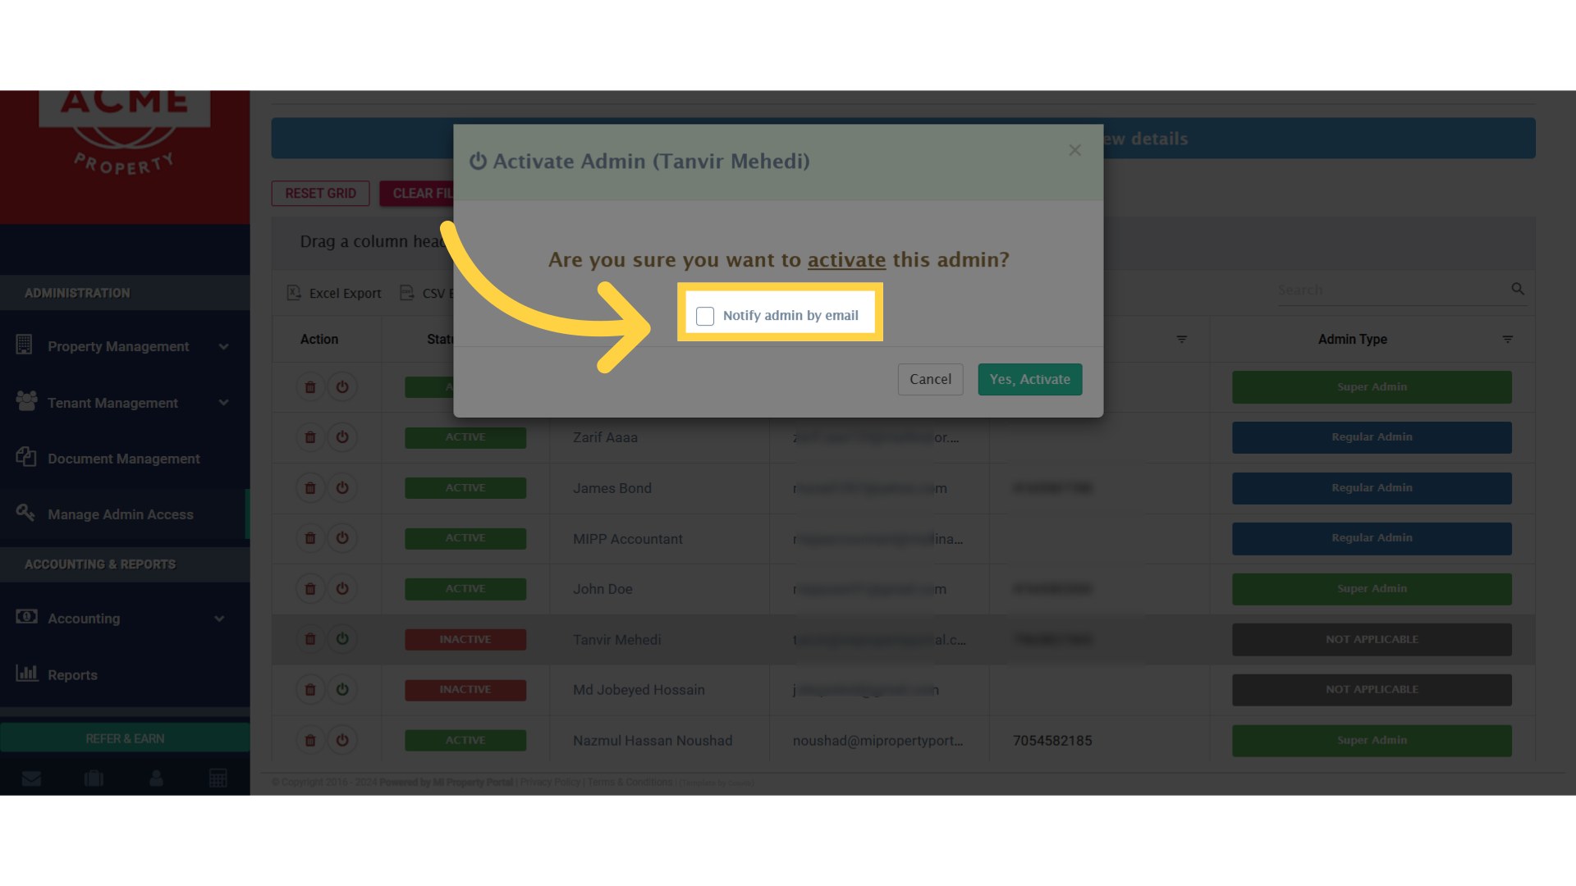Viewport: 1576px width, 886px height.
Task: Click the INACTIVE status of Tanvir Mehedi
Action: 465,640
